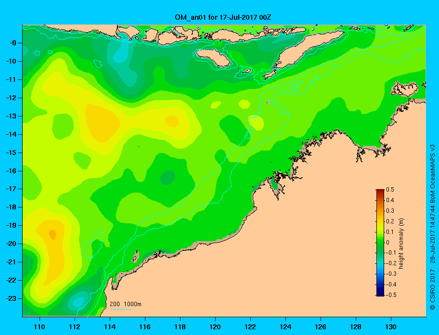Click the longitude label 124

285,327
